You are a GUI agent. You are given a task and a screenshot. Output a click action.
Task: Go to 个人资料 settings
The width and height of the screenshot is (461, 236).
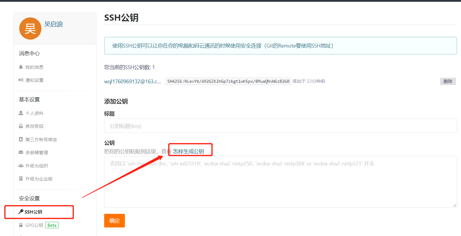point(34,113)
